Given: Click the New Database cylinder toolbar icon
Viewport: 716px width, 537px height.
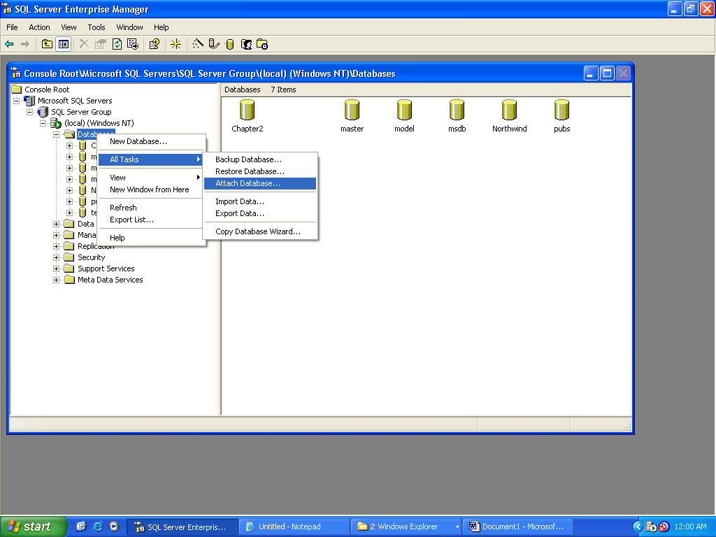Looking at the screenshot, I should 230,44.
